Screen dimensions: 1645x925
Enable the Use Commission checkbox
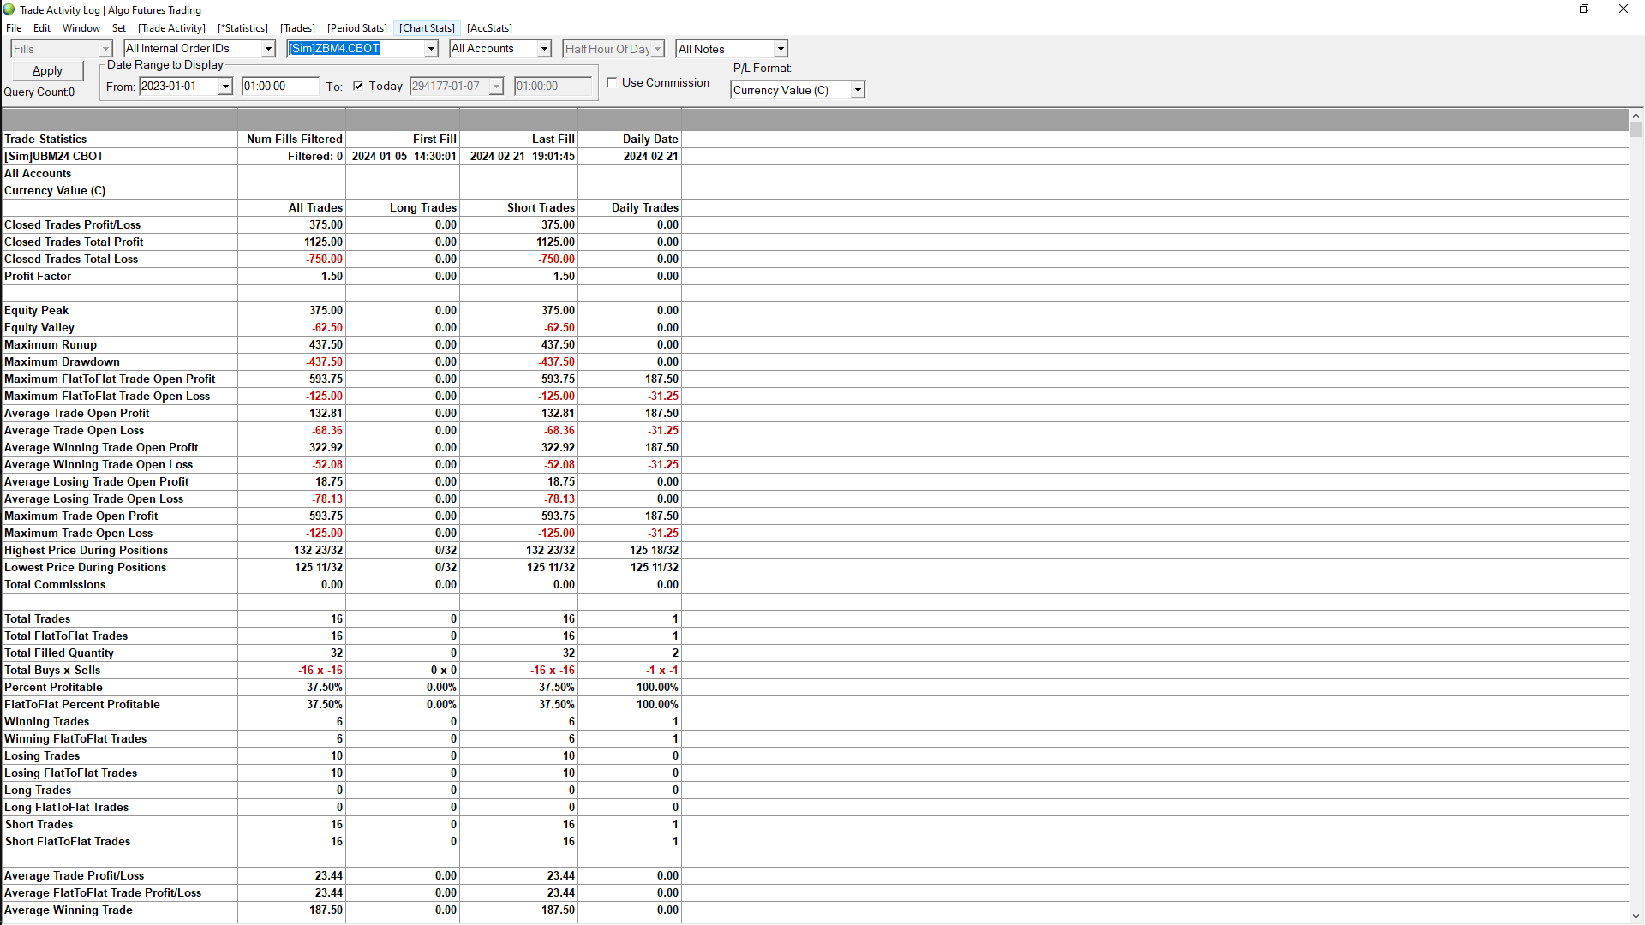612,83
